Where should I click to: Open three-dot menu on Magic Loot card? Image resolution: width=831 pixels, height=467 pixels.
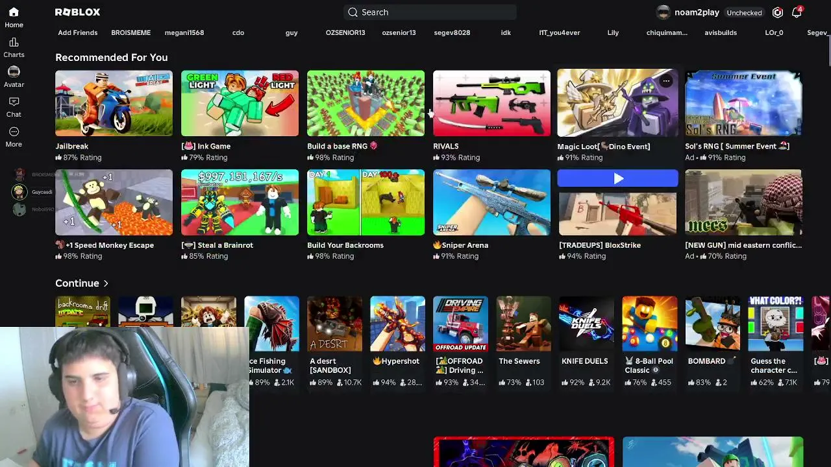click(666, 81)
